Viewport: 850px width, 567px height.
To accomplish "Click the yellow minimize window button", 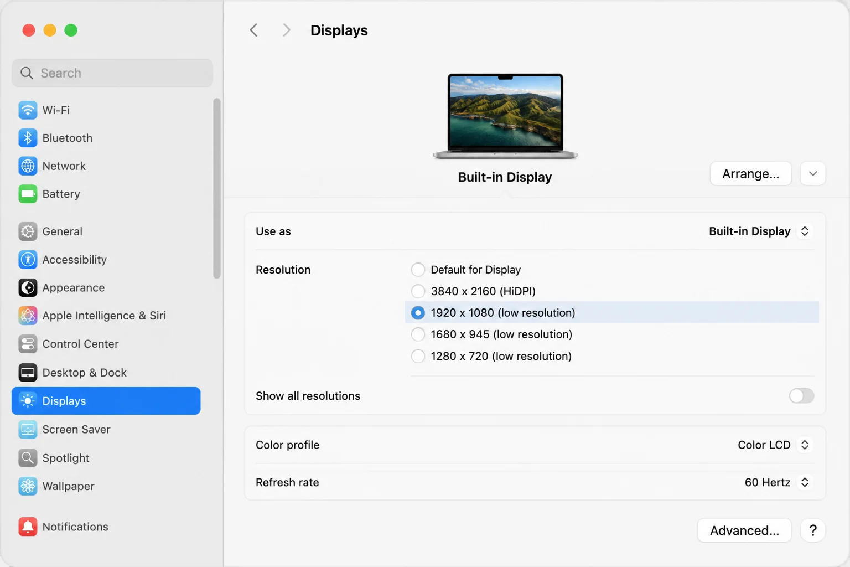I will coord(50,30).
